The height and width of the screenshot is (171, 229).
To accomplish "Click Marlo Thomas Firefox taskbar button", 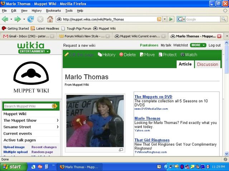I will [x=79, y=167].
